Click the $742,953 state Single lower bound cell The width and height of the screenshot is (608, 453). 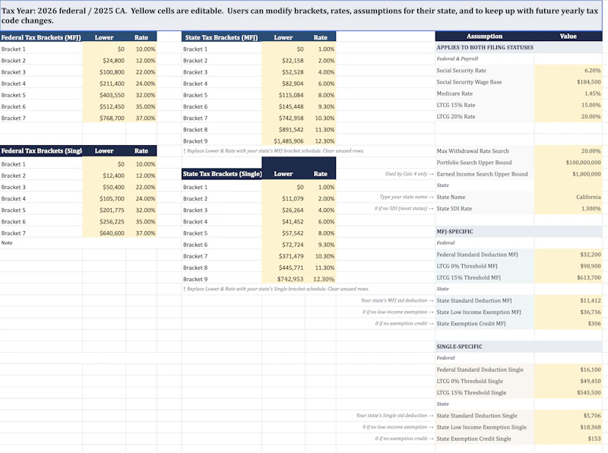click(x=283, y=279)
